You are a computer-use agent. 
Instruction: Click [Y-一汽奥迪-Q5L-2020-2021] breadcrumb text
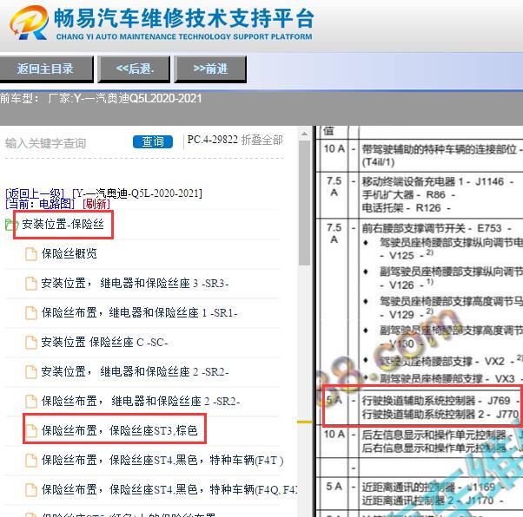click(137, 193)
